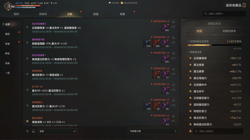Select the 英雄 rarity filter
Screen dimensions: 250x140
(8, 44)
